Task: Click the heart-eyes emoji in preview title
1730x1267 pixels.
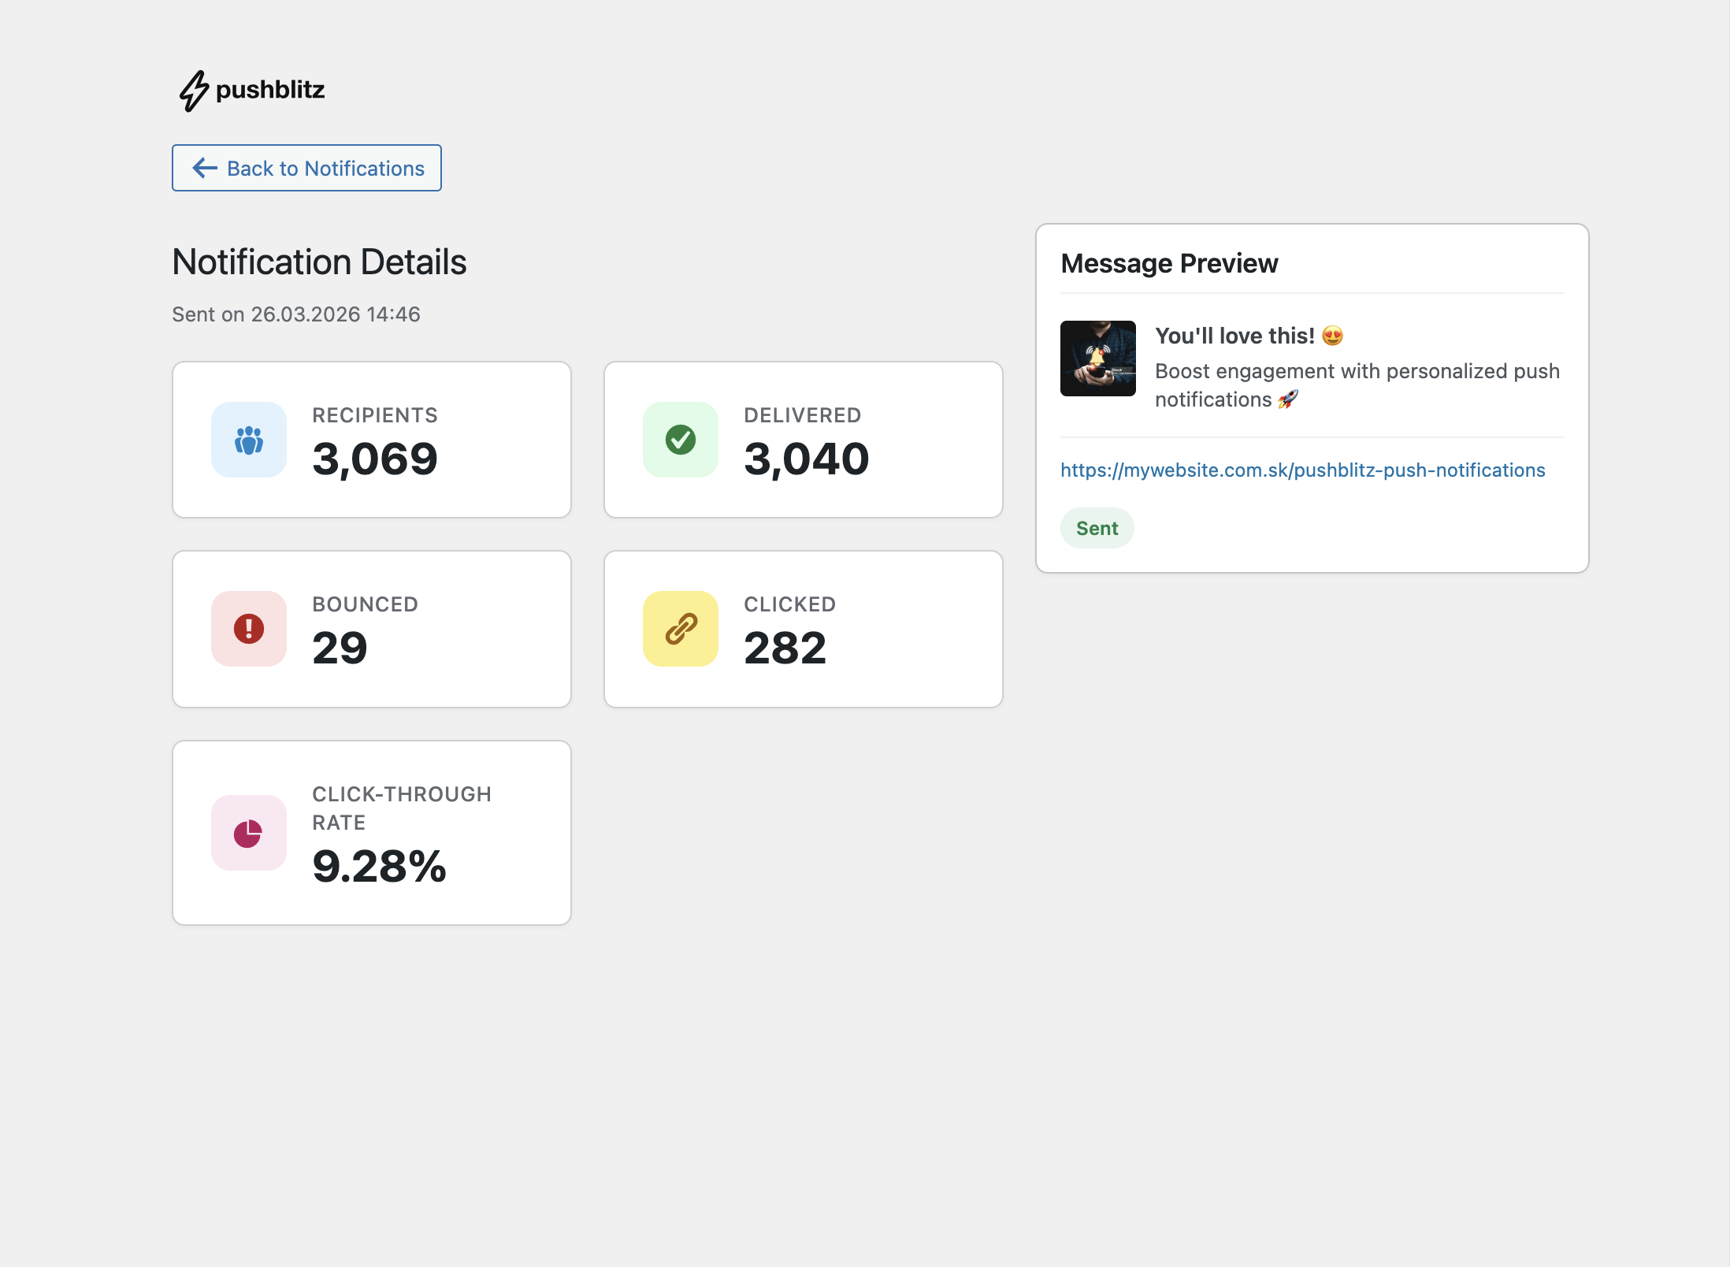Action: tap(1333, 336)
